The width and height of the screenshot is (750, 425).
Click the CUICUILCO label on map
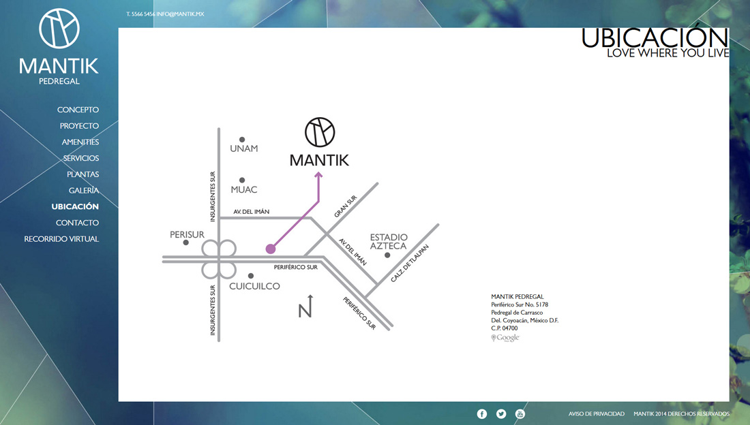(x=254, y=286)
